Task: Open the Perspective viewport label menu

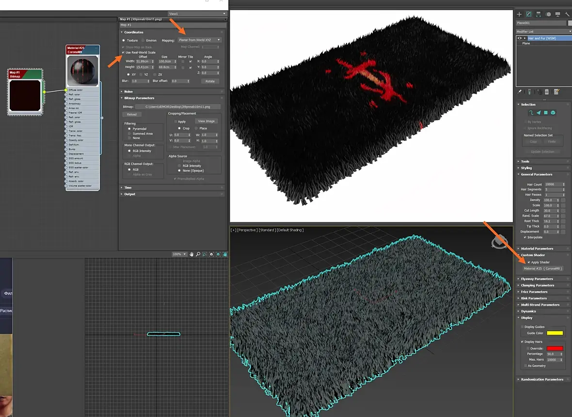Action: tap(247, 230)
